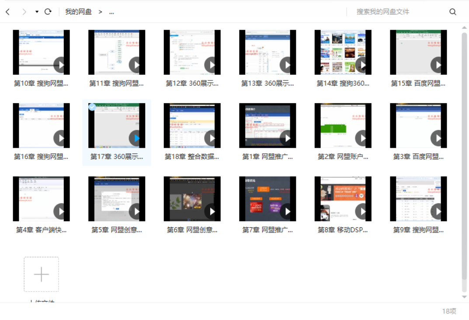Play the selected 第17章 360展示 video
469x320 pixels.
click(136, 138)
